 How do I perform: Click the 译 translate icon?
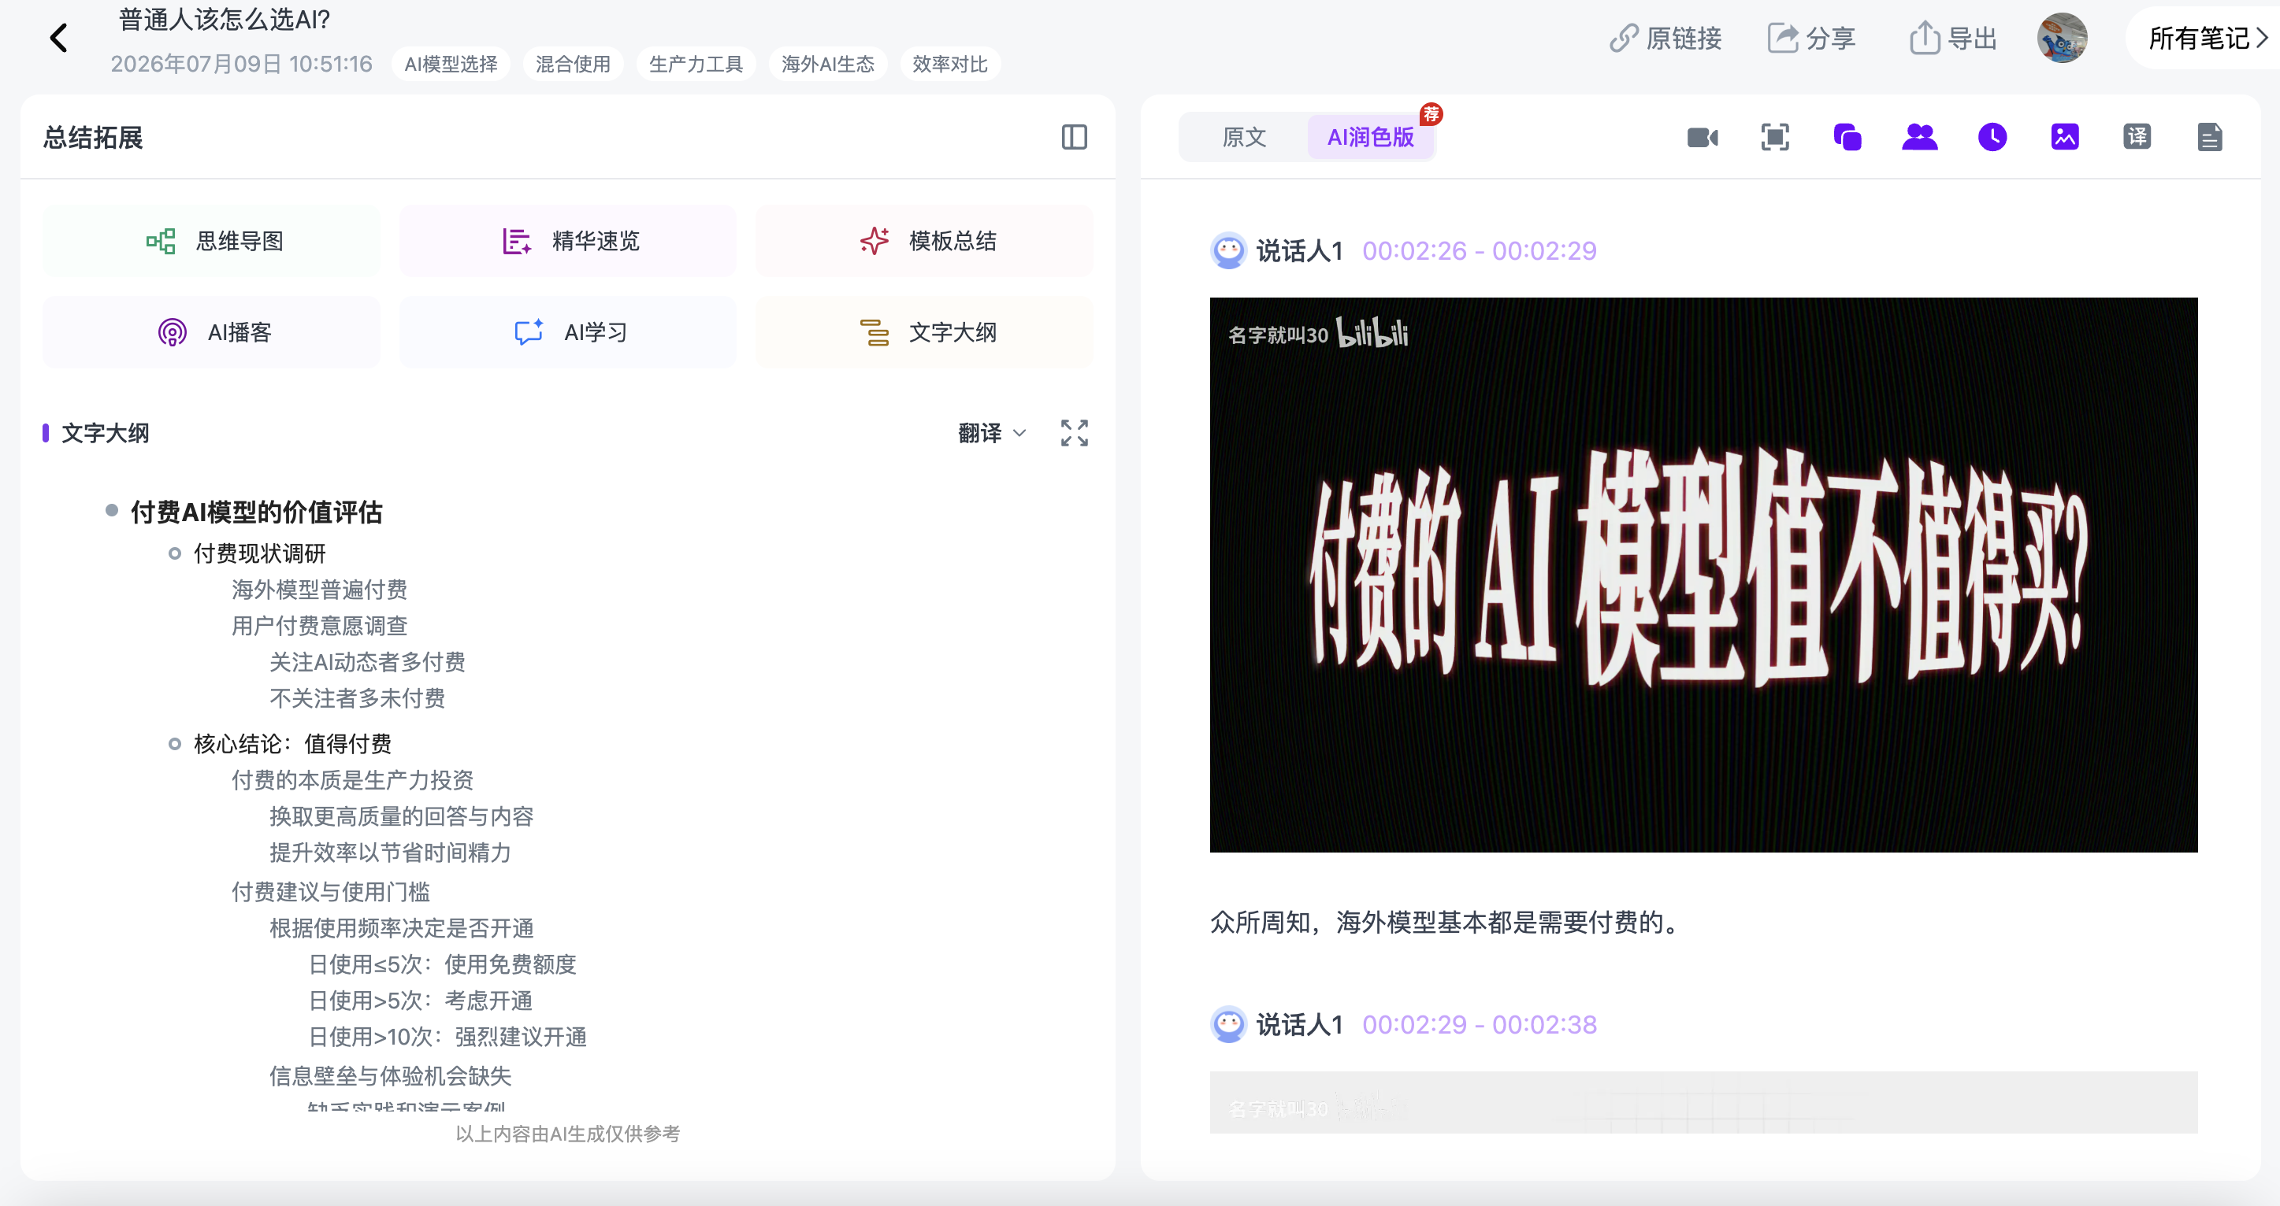coord(2137,137)
